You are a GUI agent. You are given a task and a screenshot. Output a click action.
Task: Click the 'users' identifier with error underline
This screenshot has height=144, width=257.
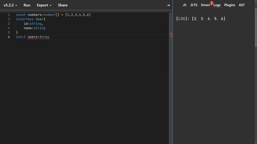point(33,37)
